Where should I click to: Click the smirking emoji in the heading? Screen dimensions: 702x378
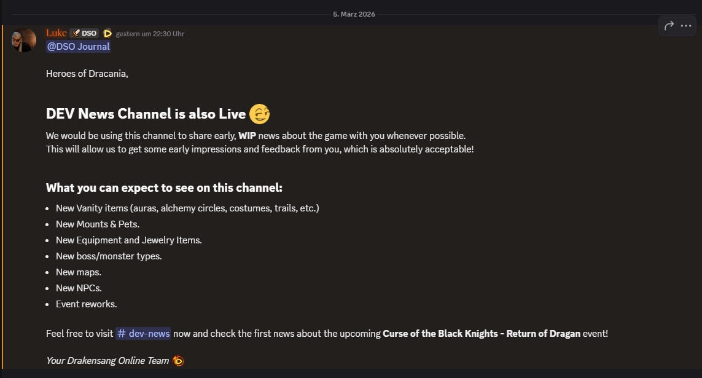pos(260,114)
